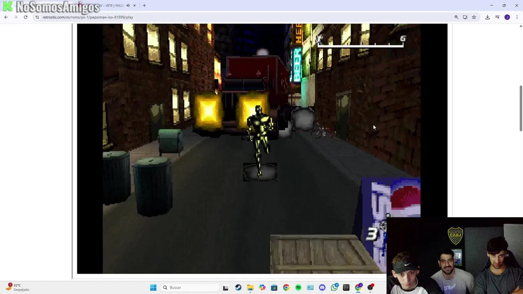The width and height of the screenshot is (523, 294).
Task: Open WhatsApp from the taskbar
Action: [x=335, y=287]
